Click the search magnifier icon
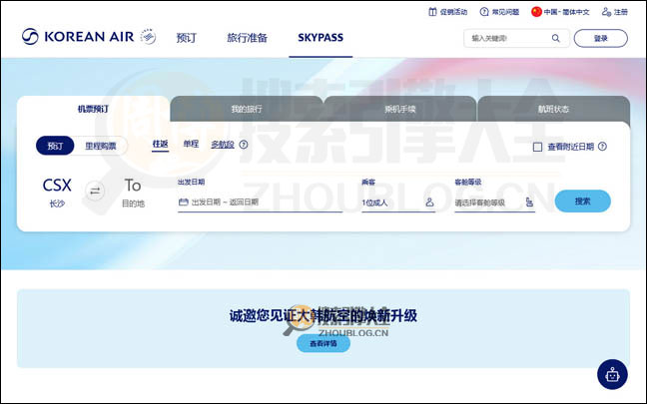This screenshot has width=647, height=404. point(556,38)
